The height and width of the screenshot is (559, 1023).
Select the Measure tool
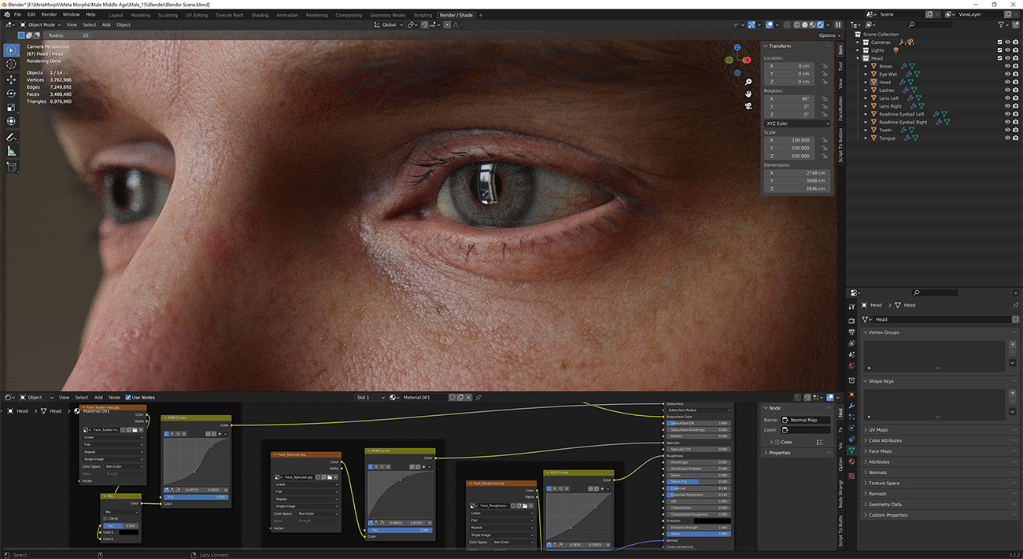click(x=11, y=151)
